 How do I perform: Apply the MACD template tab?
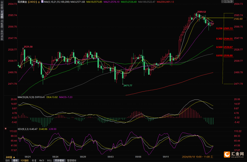[x=42, y=161]
